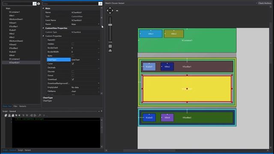Open the ellipsis editor for the FileName property
This screenshot has height=154, width=274.
(x=98, y=92)
